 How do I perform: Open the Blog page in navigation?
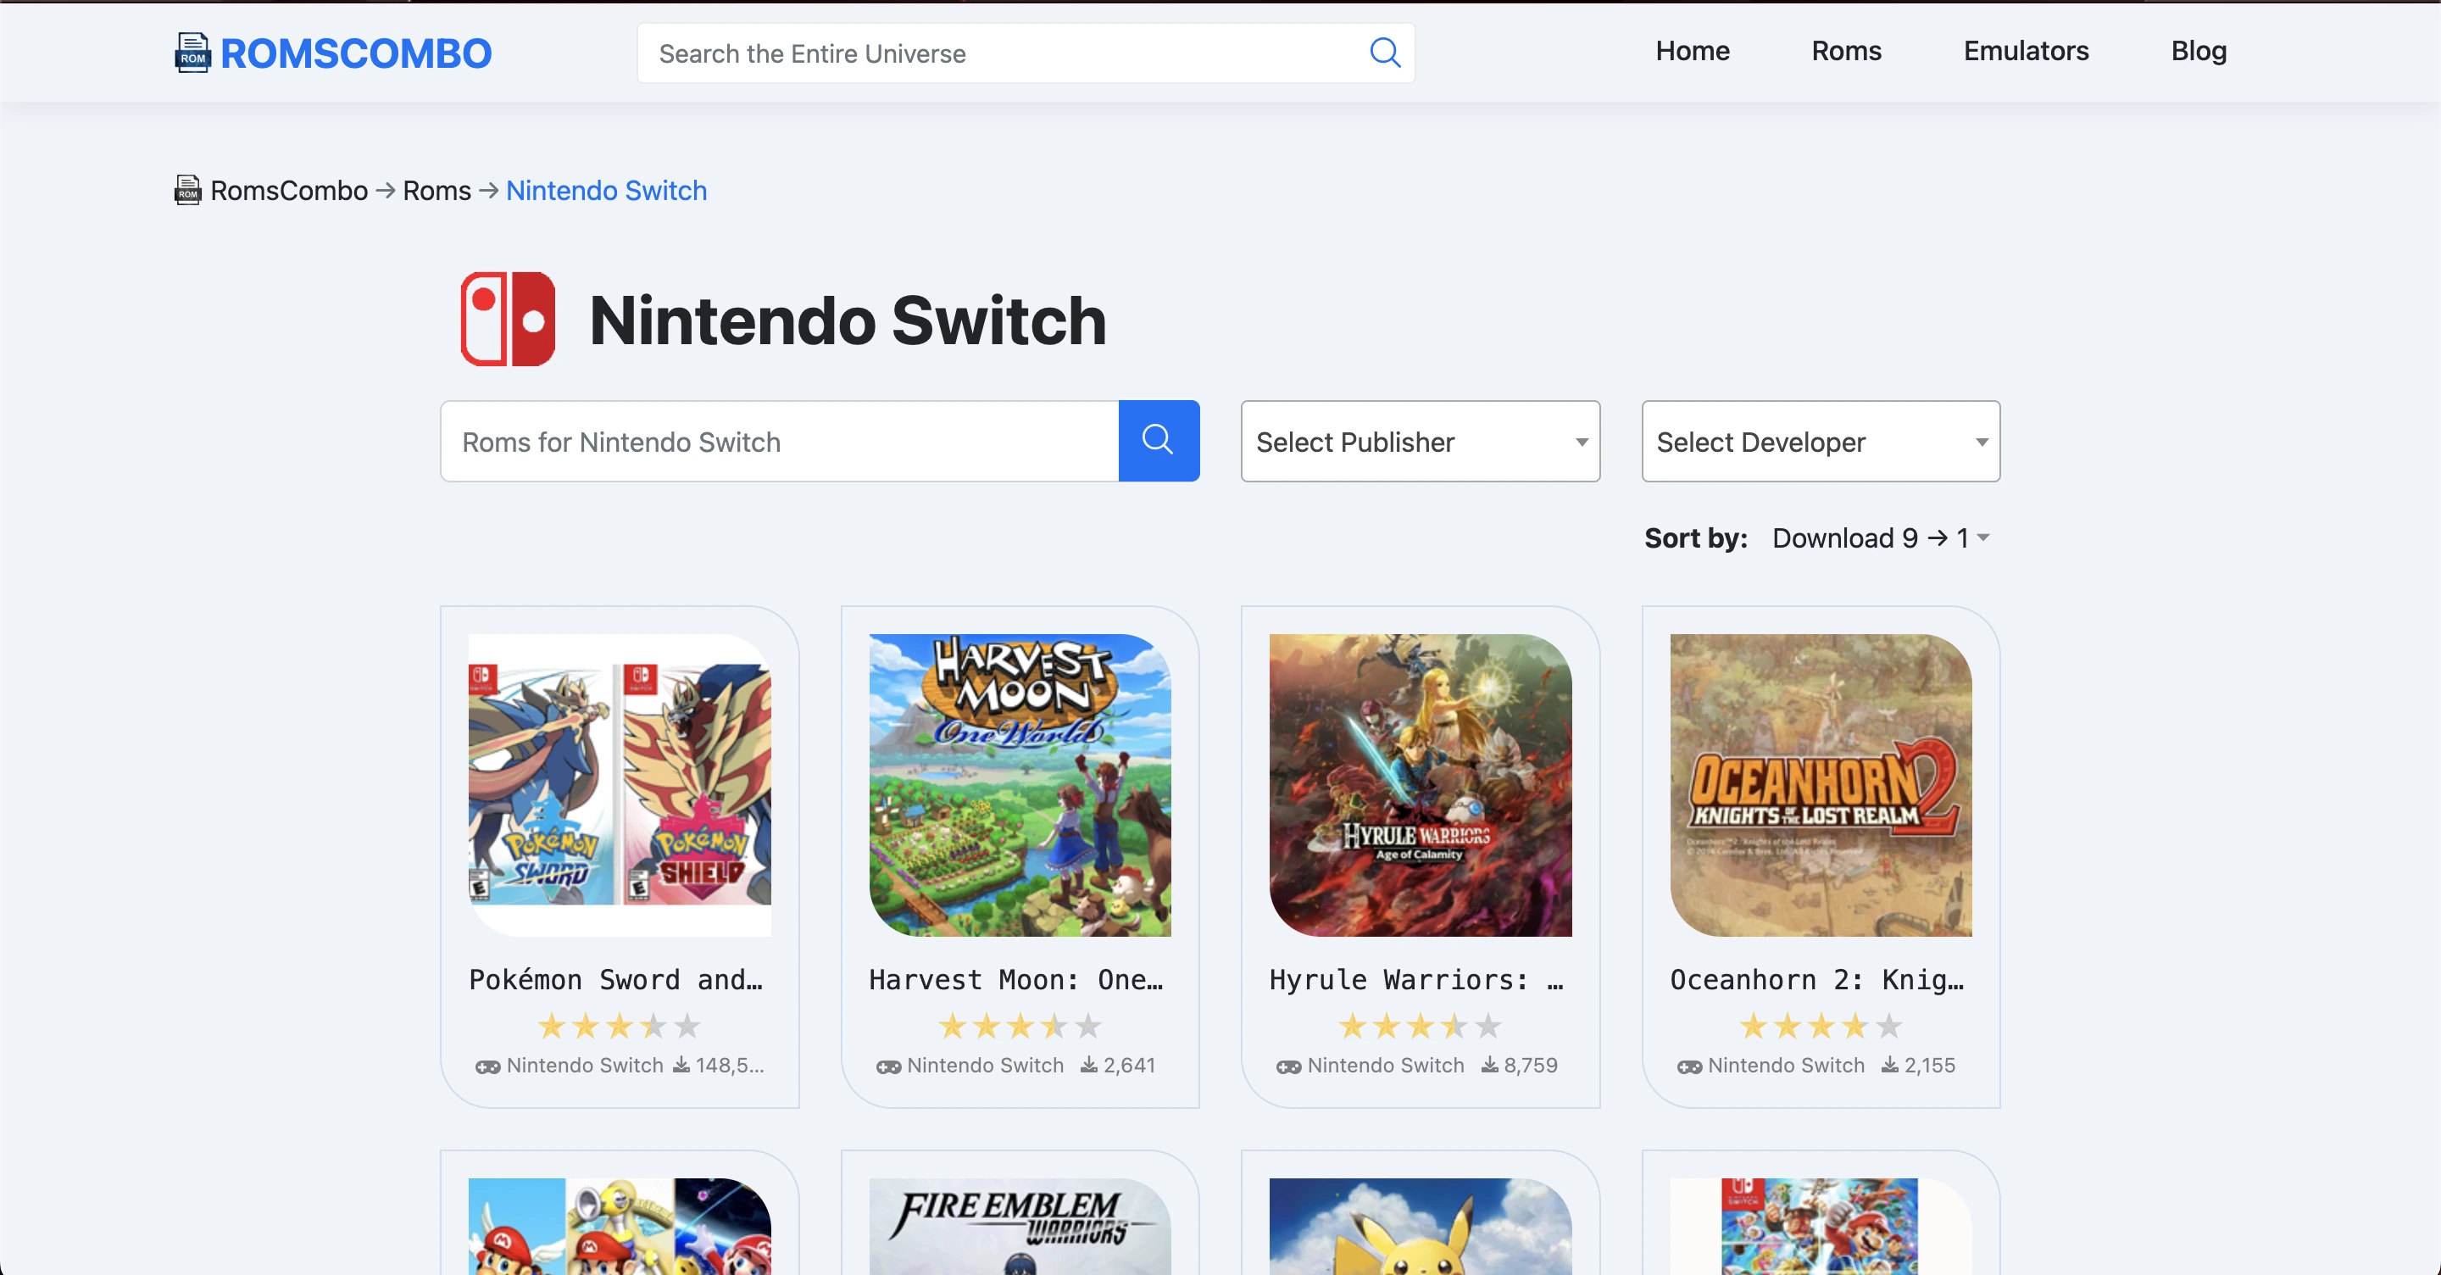(2199, 51)
